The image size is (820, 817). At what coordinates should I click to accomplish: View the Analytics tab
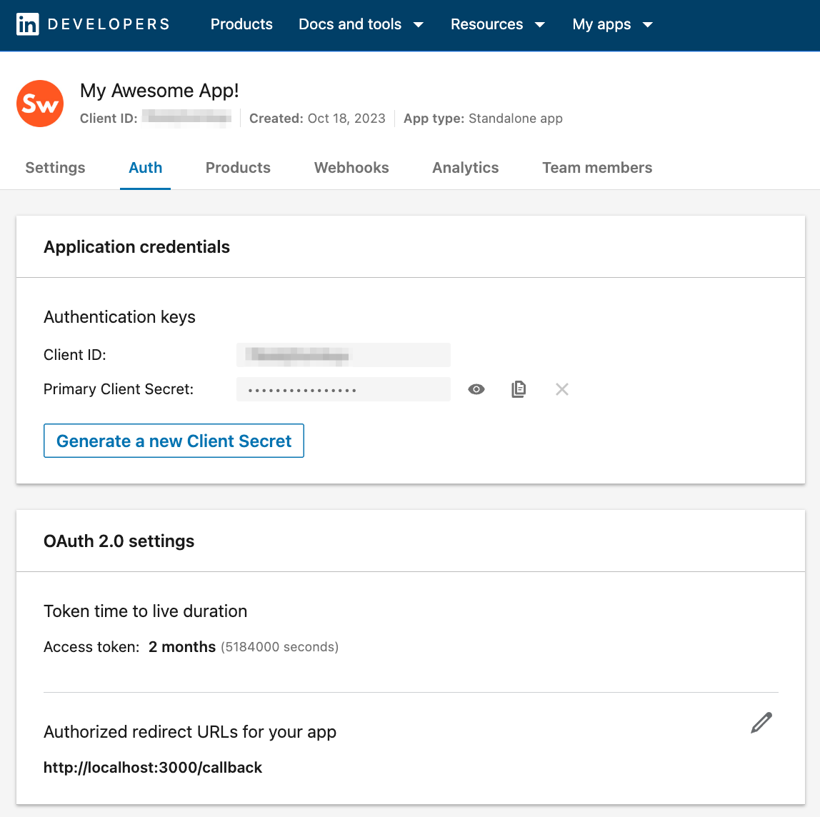(x=466, y=168)
